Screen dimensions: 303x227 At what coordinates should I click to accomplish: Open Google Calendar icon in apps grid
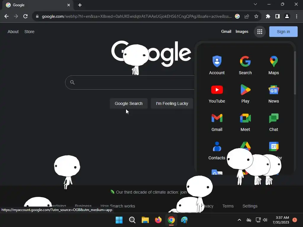274,146
